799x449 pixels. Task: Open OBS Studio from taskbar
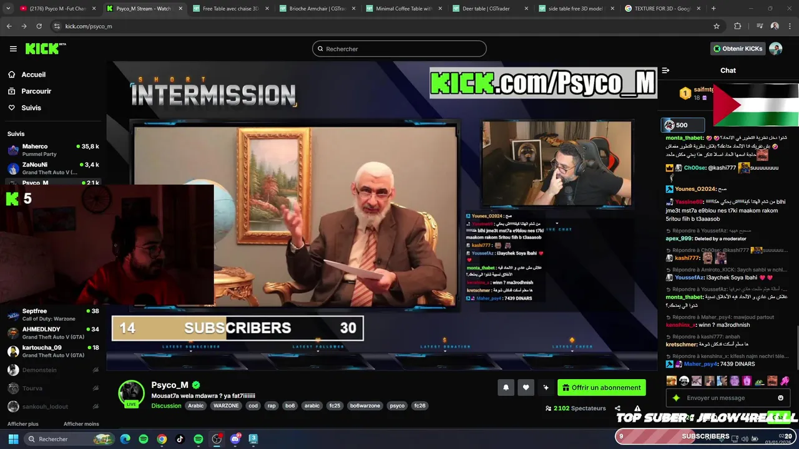[x=217, y=439]
